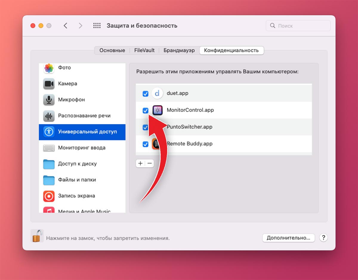Select the Конфиденциальность tab
This screenshot has width=358, height=280.
coord(231,50)
